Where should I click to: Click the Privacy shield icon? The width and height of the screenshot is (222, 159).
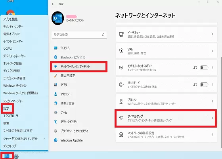point(55,131)
